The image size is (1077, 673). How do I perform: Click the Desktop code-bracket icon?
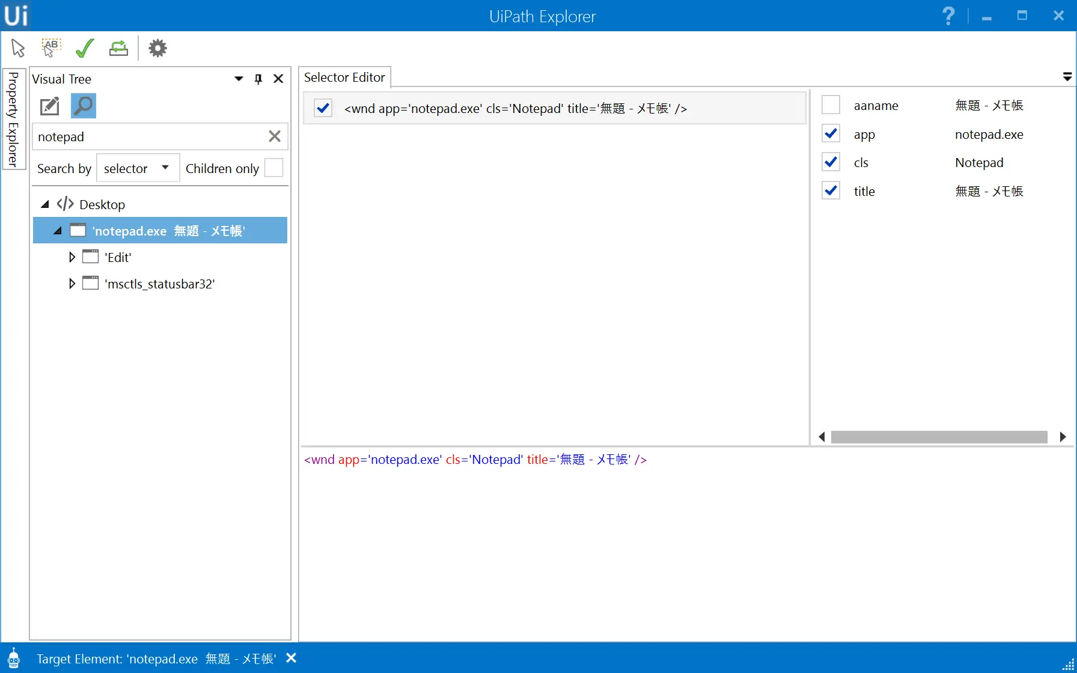coord(65,204)
